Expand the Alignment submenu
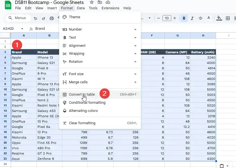This screenshot has width=236, height=168. click(100, 45)
